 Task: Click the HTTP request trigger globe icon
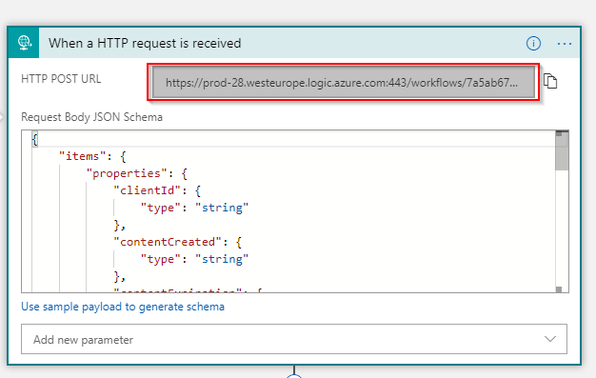[24, 43]
